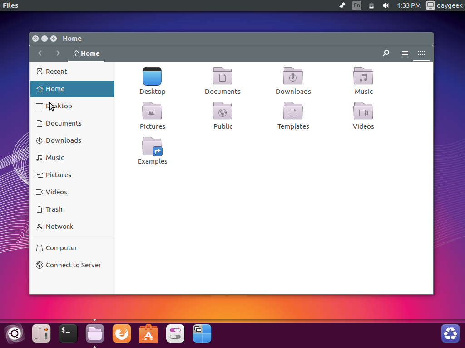This screenshot has width=465, height=348.
Task: Open the Files menu in top bar
Action: point(10,5)
